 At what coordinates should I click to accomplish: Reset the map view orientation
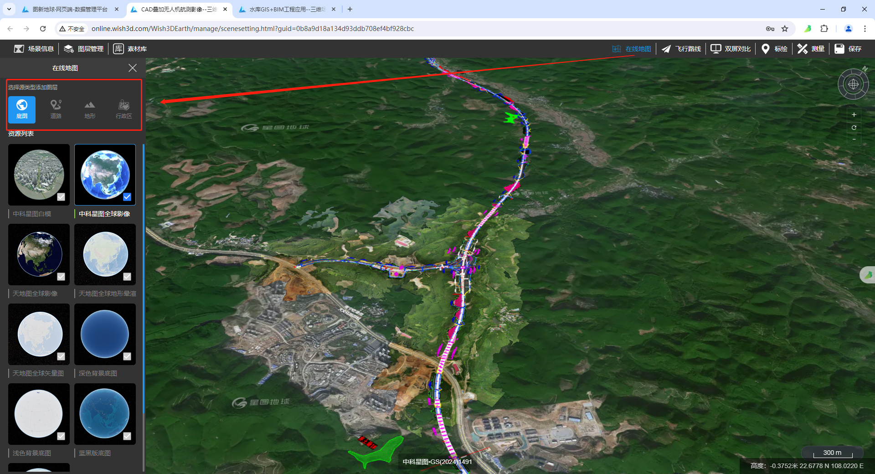pos(854,127)
